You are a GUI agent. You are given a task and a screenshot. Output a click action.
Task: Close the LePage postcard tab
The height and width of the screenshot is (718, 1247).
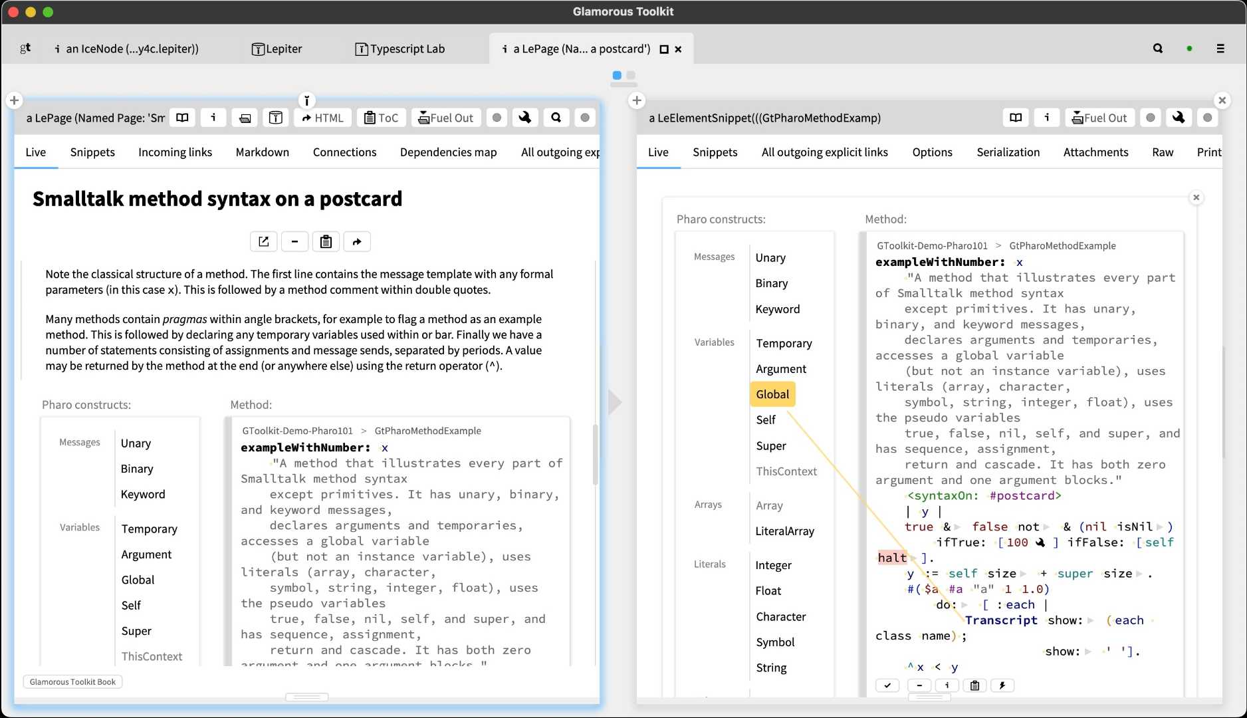pyautogui.click(x=678, y=49)
